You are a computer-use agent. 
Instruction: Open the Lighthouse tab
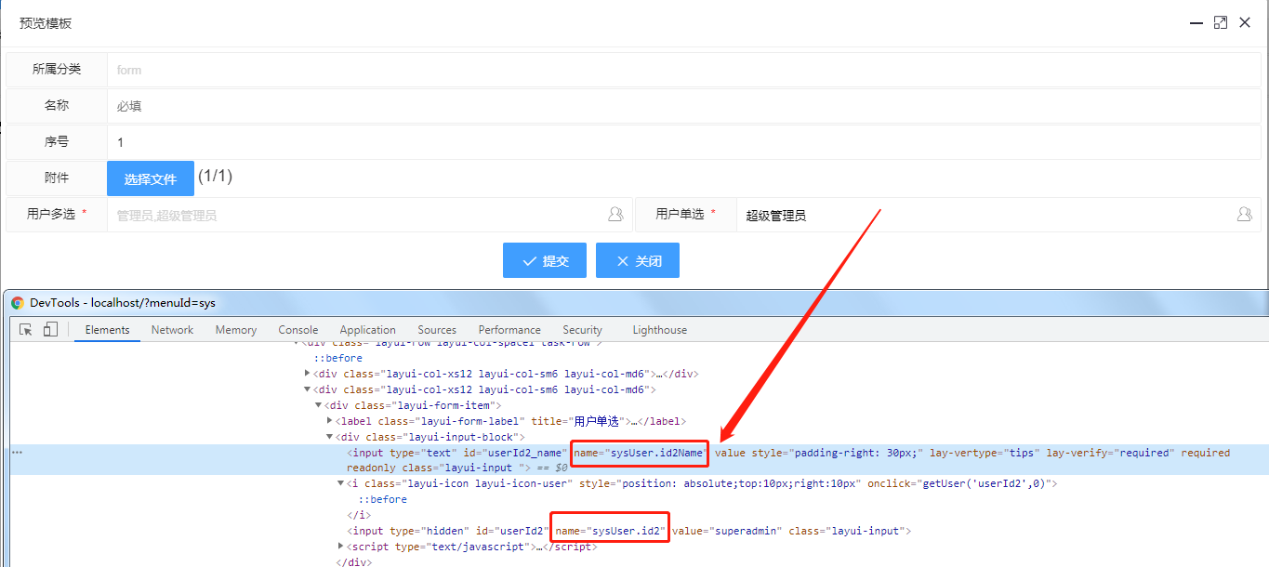[x=660, y=329]
